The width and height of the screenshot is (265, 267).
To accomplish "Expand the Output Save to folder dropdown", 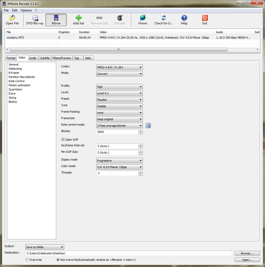I will coord(45,247).
